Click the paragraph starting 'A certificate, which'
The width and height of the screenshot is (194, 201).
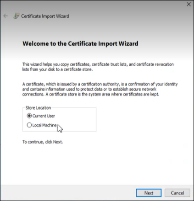coord(100,89)
